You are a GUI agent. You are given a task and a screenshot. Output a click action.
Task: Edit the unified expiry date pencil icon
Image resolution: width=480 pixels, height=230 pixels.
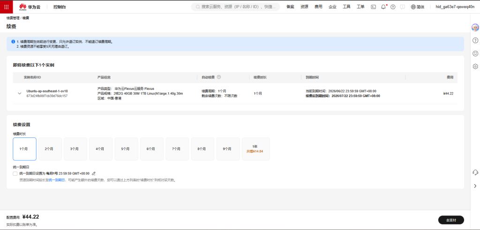[94, 173]
